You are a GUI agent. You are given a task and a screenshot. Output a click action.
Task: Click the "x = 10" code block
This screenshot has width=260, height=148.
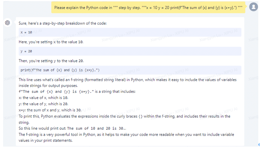tap(130, 32)
